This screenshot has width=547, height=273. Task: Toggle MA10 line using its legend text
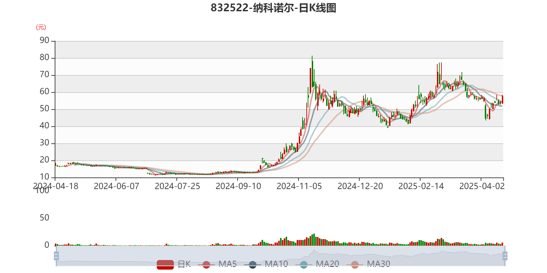tap(276, 264)
